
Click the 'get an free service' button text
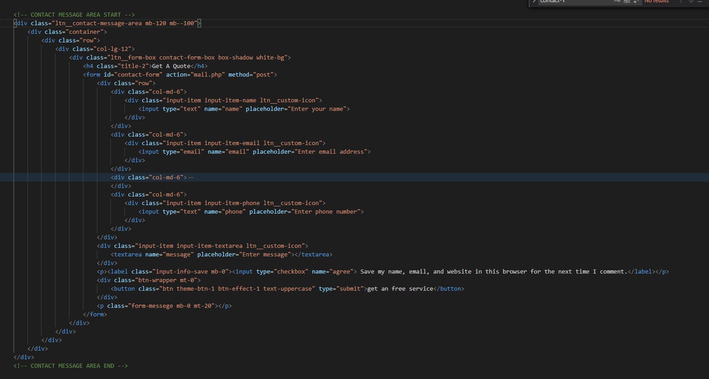pos(400,289)
